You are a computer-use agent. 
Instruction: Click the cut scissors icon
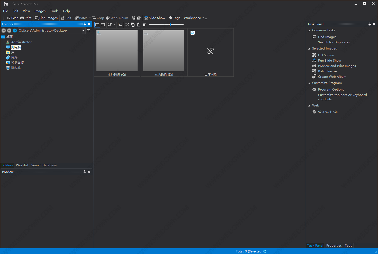(x=127, y=25)
